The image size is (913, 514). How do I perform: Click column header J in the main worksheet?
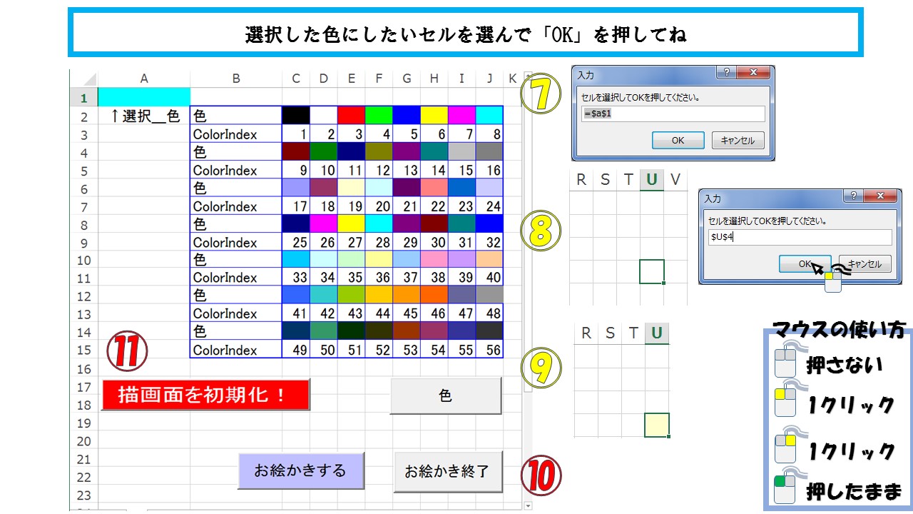click(489, 79)
